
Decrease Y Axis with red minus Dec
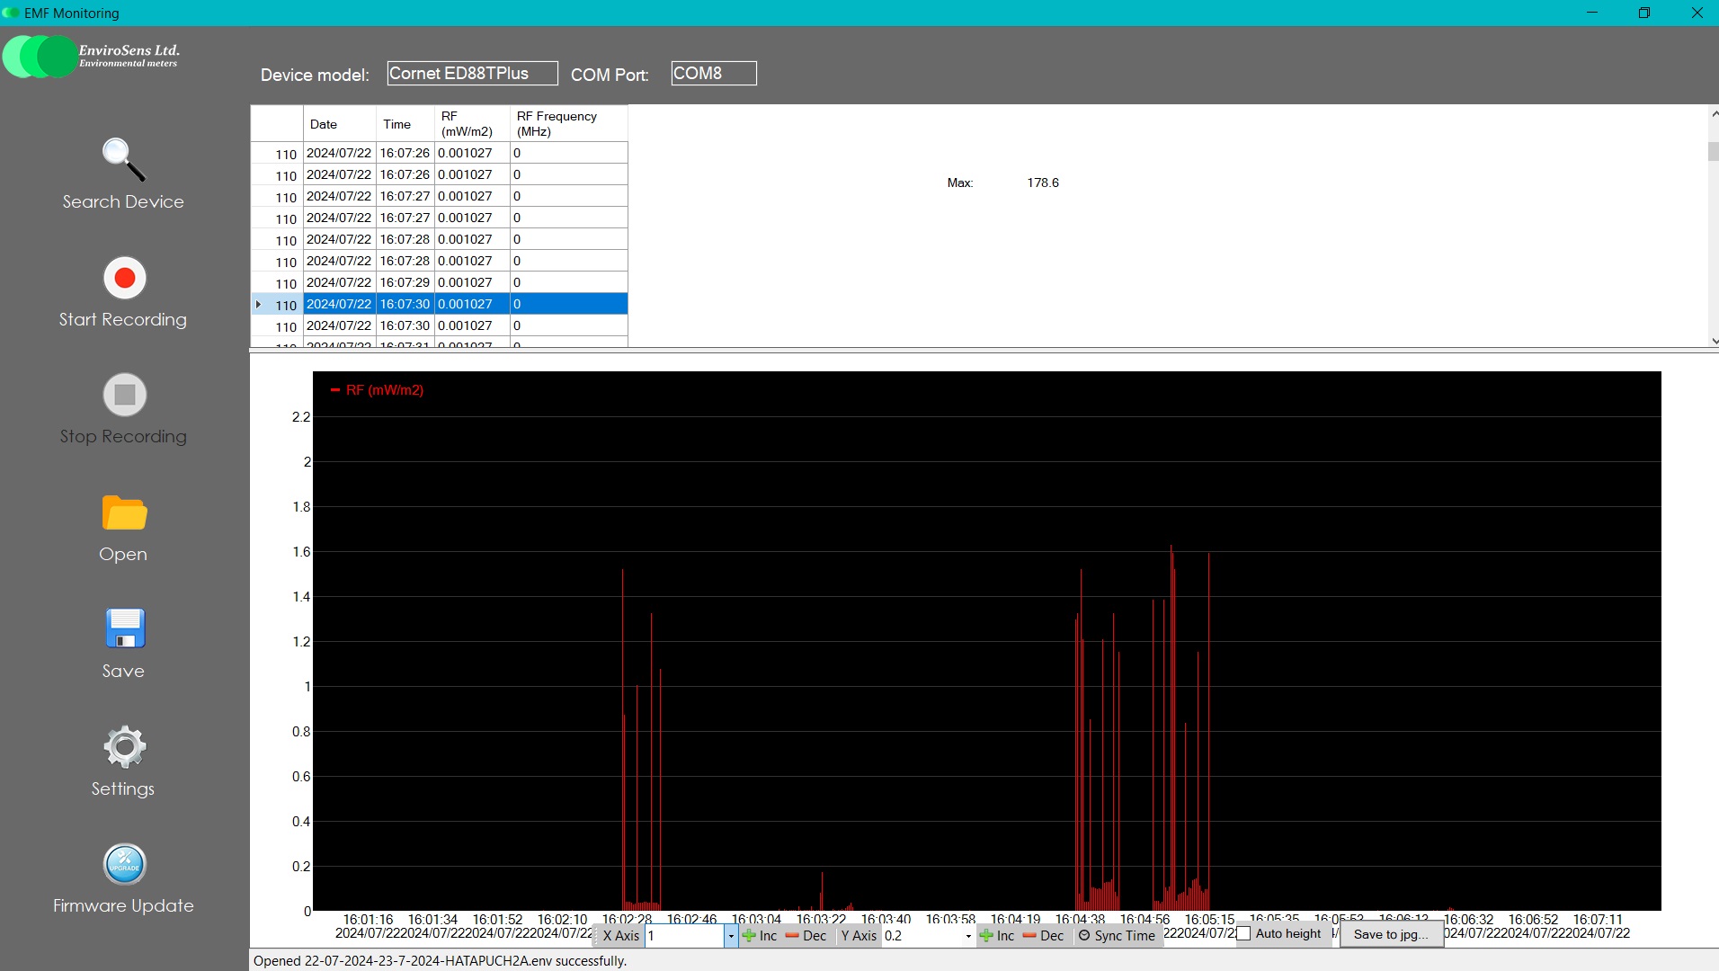pos(1043,936)
